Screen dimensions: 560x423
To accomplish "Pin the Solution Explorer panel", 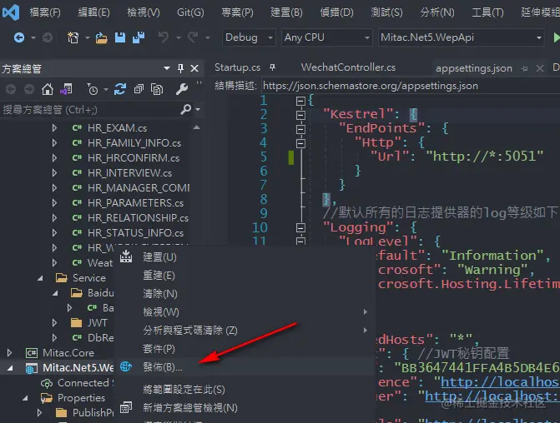I will tap(181, 68).
